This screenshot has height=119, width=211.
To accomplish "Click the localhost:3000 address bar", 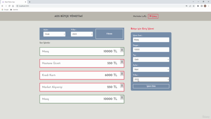I will [100, 6].
